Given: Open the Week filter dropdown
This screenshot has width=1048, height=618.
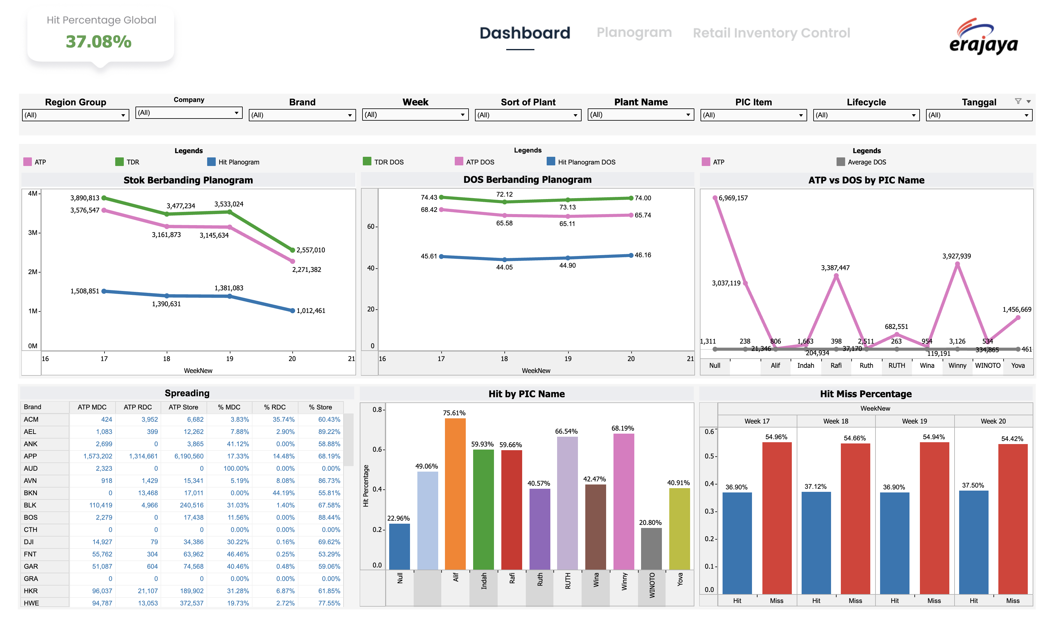Looking at the screenshot, I should [x=415, y=115].
